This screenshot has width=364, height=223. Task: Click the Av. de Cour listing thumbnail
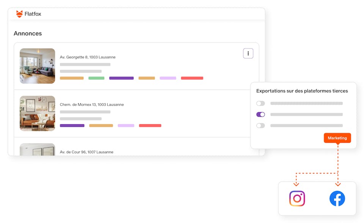pos(38,149)
